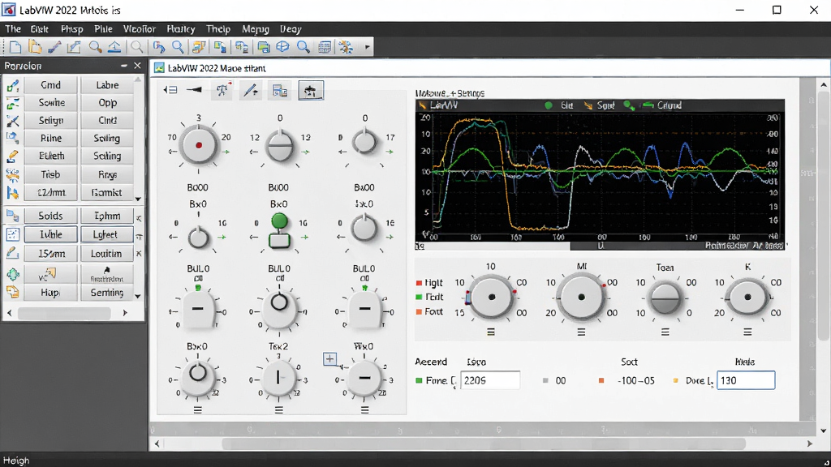Click the black pointer arrow icon in front panel toolbar
The image size is (831, 467).
pyautogui.click(x=195, y=90)
